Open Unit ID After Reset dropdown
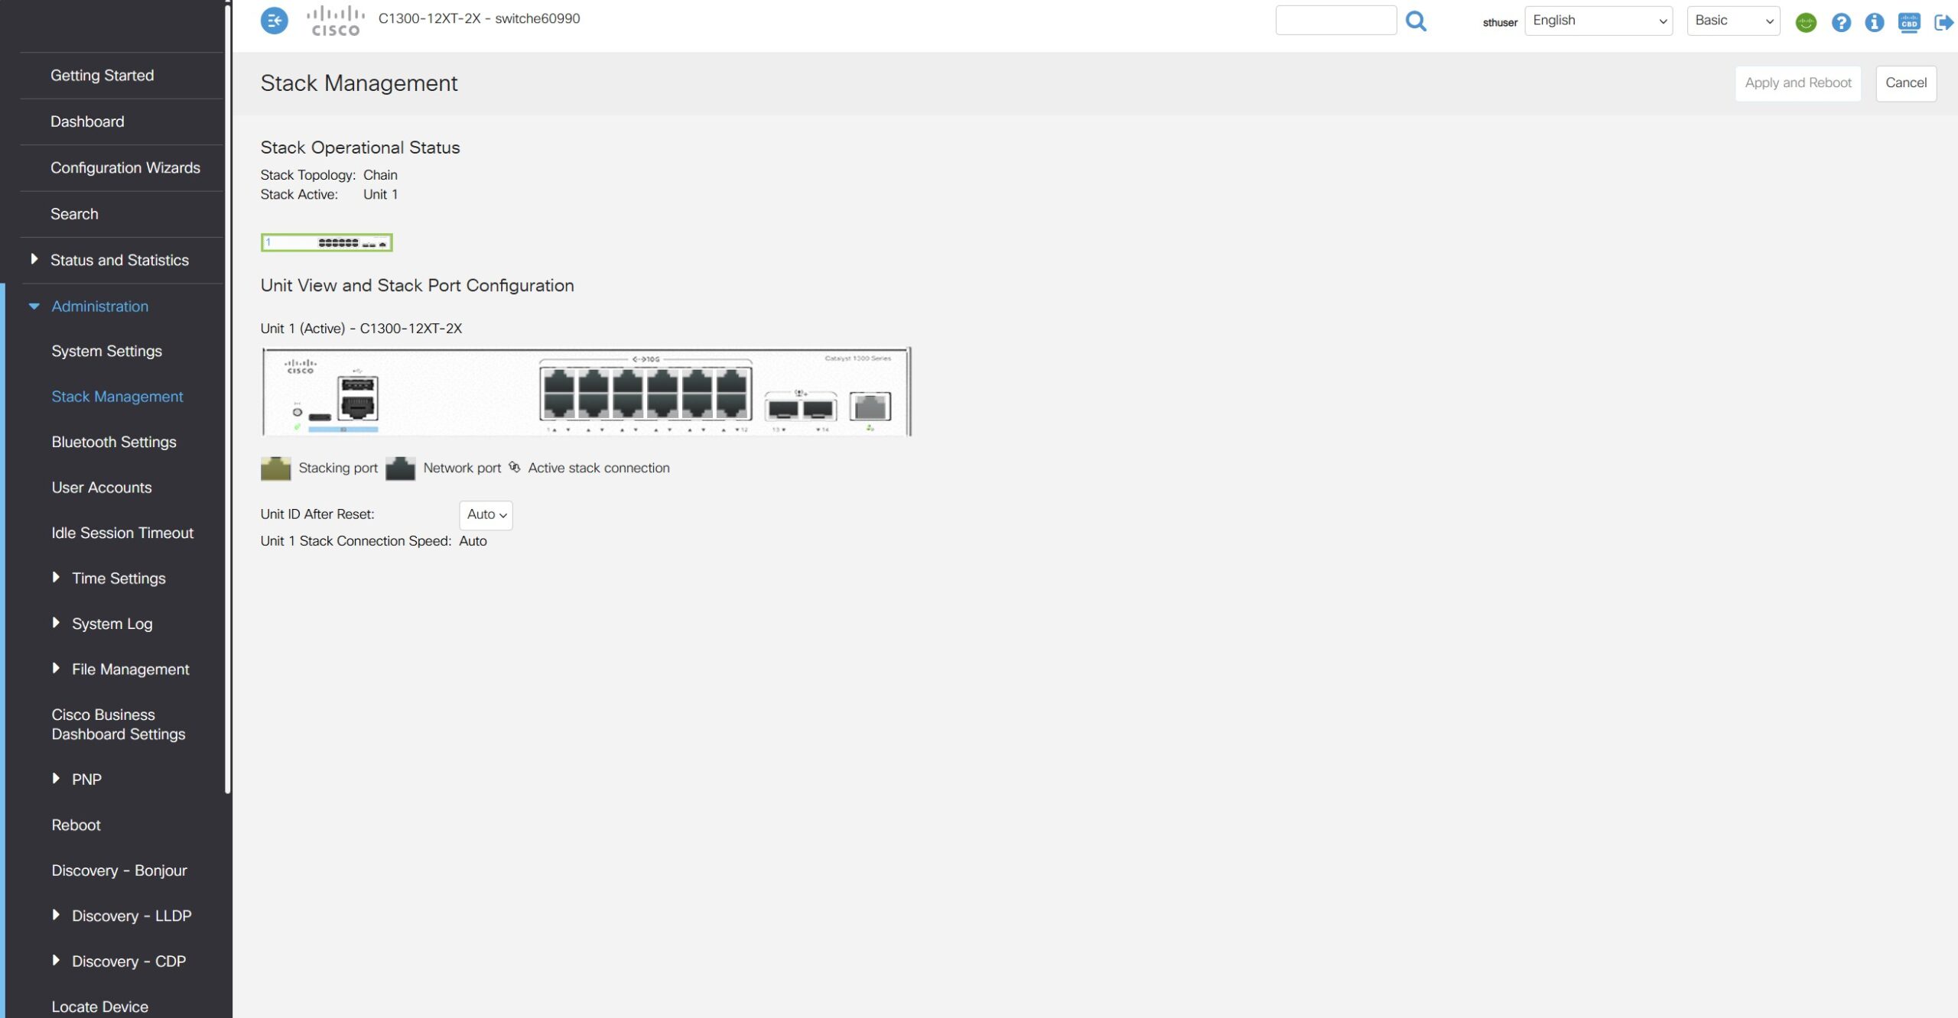The width and height of the screenshot is (1958, 1018). pos(486,514)
